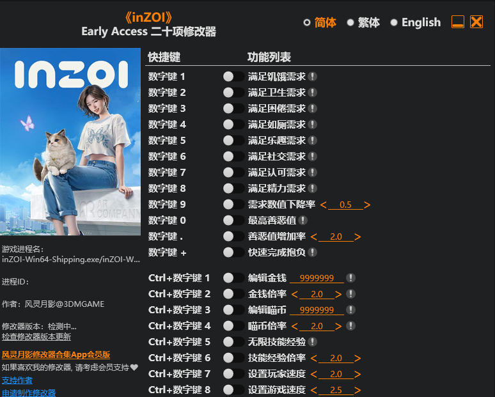This screenshot has width=495, height=397.
Task: Click info icon beside 满足乐趣需求
Action: tap(312, 141)
